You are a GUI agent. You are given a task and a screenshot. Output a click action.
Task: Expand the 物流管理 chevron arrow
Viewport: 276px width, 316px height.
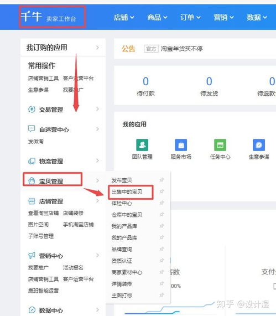97,160
